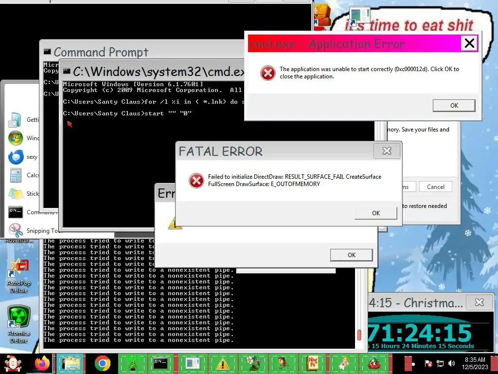The height and width of the screenshot is (374, 498).
Task: Click the orange game shortcut at desktop top
Action: click(322, 16)
